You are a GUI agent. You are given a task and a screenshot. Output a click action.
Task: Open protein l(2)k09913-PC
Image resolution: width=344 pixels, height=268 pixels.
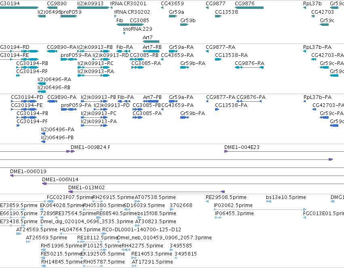point(99,113)
